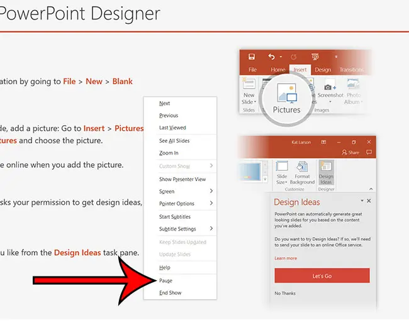409x330 pixels.
Task: Click the Kat Larson account name
Action: click(x=301, y=142)
